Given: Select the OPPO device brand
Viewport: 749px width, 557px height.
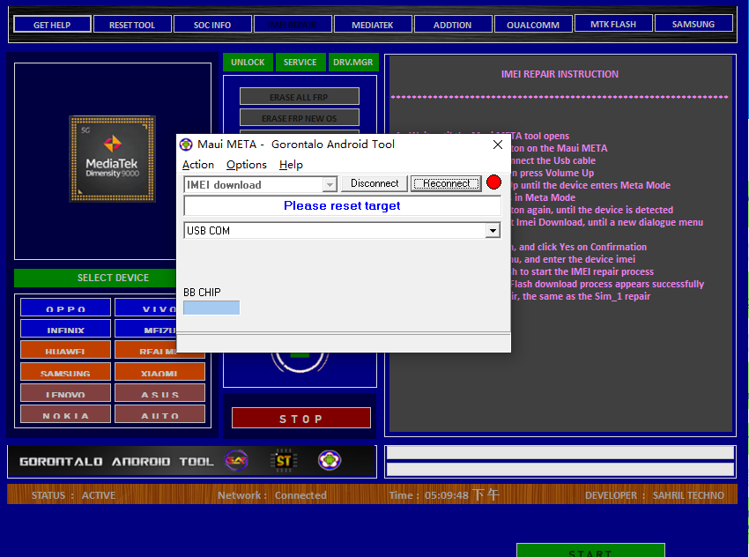Looking at the screenshot, I should [x=65, y=308].
